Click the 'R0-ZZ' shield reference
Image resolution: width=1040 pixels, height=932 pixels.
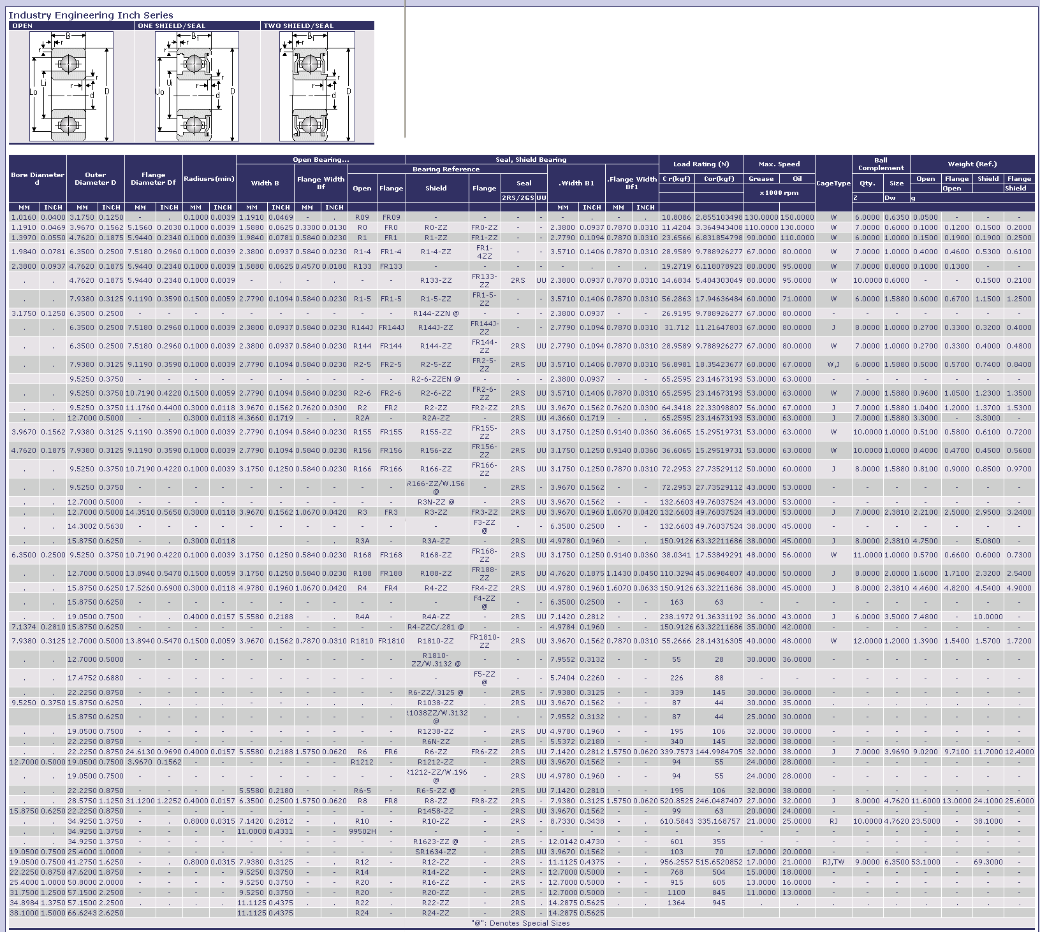point(436,227)
